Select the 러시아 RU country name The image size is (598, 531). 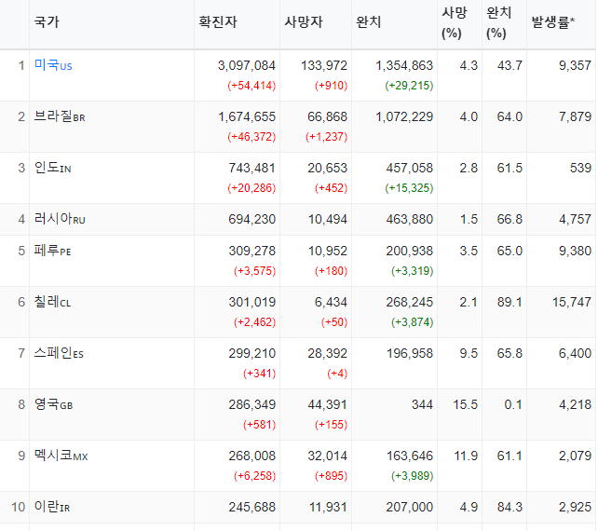60,219
